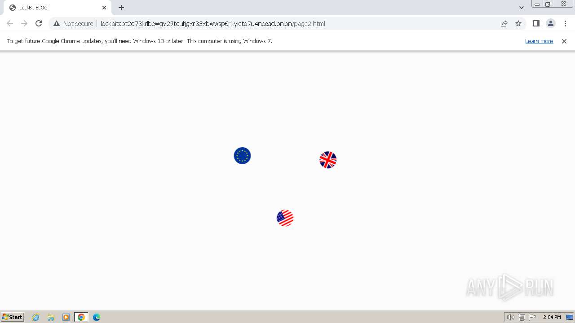Click the European Union flag icon
575x323 pixels.
242,156
